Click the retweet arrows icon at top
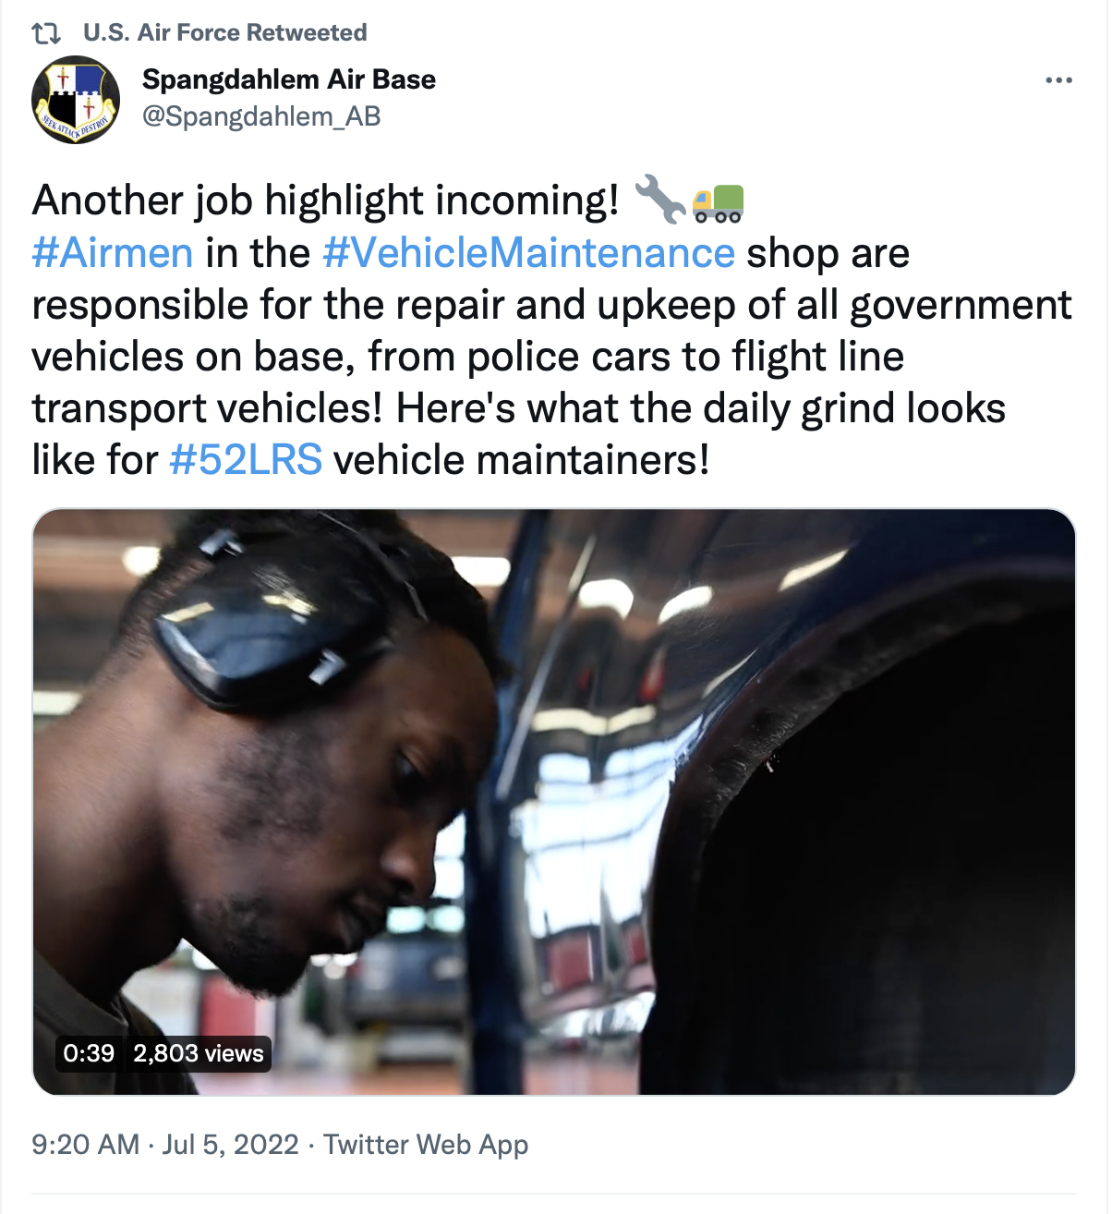This screenshot has height=1214, width=1112. click(x=46, y=34)
